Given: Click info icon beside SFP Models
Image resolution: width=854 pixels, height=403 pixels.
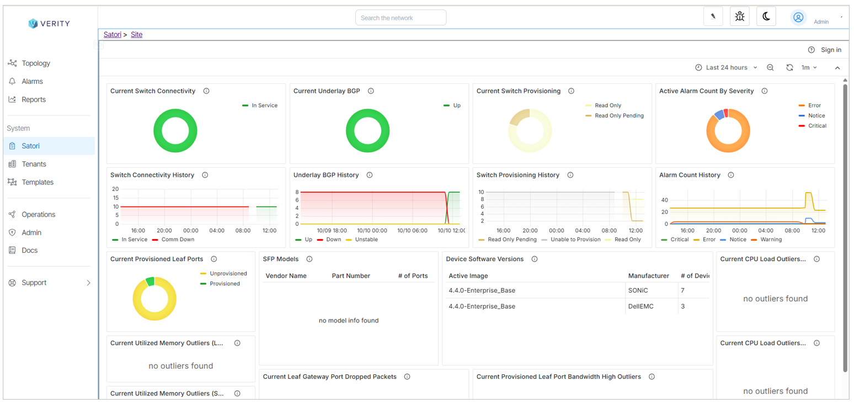Looking at the screenshot, I should (309, 259).
